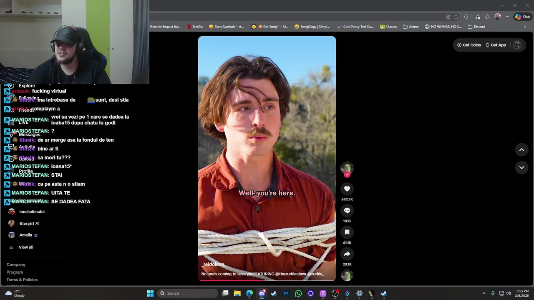The width and height of the screenshot is (534, 300).
Task: Click the @thezurkieshow mention in caption
Action: [x=291, y=274]
